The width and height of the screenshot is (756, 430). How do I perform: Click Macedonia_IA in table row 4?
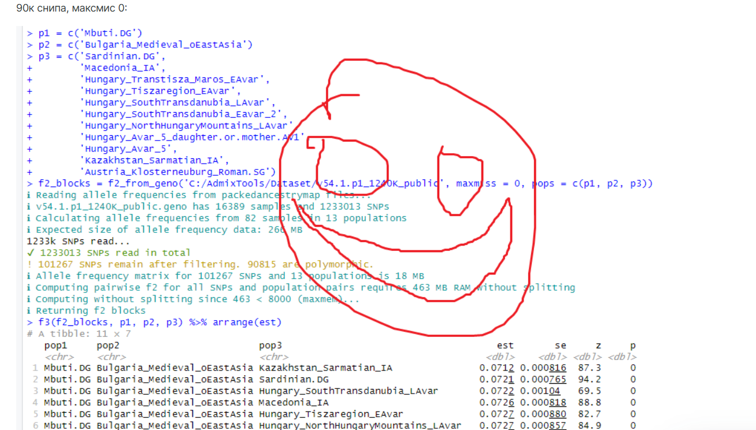294,402
